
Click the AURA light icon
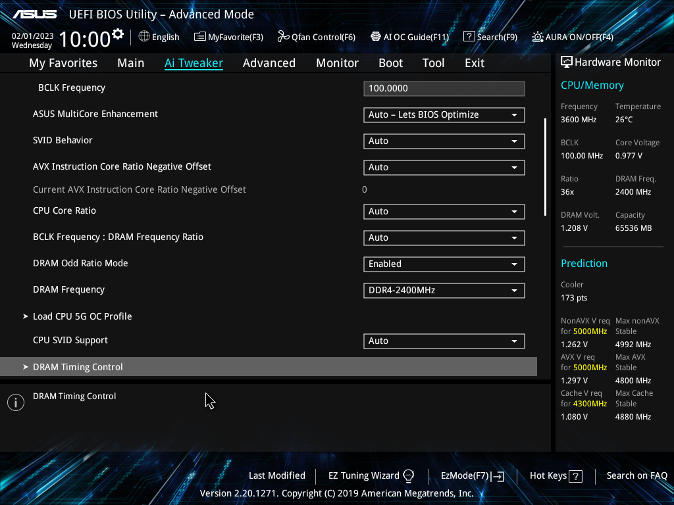click(537, 37)
